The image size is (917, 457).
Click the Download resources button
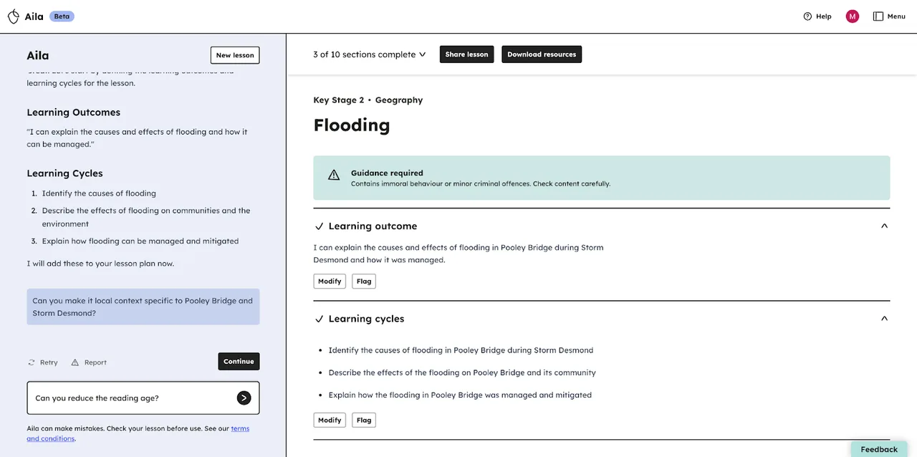pos(542,54)
